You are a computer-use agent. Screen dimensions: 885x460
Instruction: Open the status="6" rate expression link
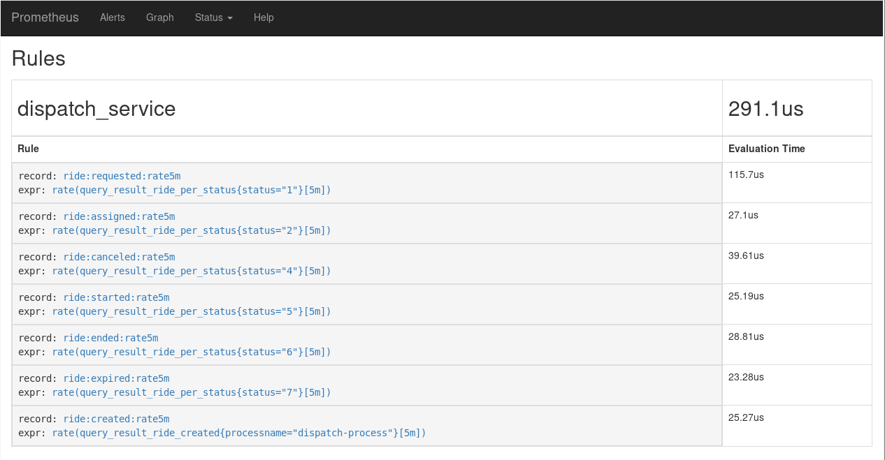pyautogui.click(x=192, y=352)
